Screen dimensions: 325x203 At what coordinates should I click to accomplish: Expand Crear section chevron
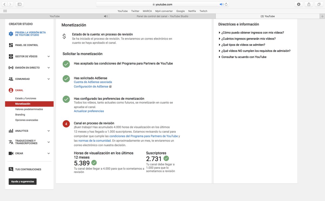pyautogui.click(x=49, y=153)
